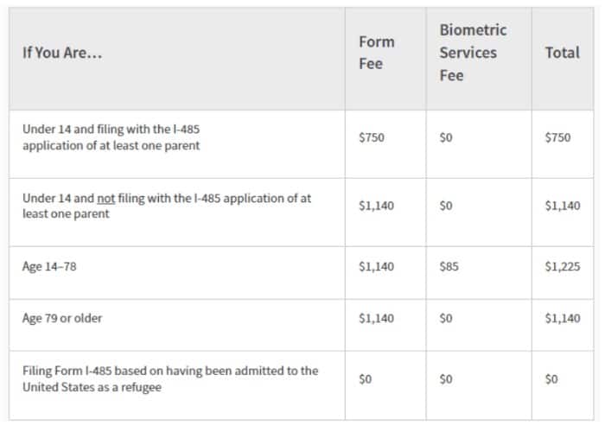
Task: Click the 'Age 79 or older' label
Action: click(62, 318)
